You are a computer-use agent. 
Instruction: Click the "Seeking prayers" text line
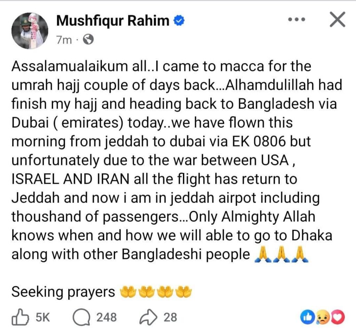(63, 292)
